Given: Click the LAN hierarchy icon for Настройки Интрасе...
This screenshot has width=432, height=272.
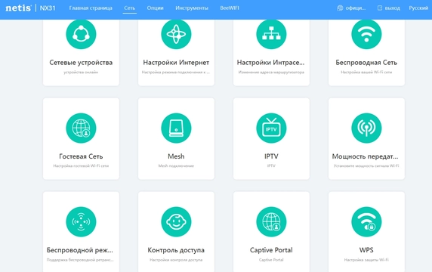Looking at the screenshot, I should [x=271, y=34].
